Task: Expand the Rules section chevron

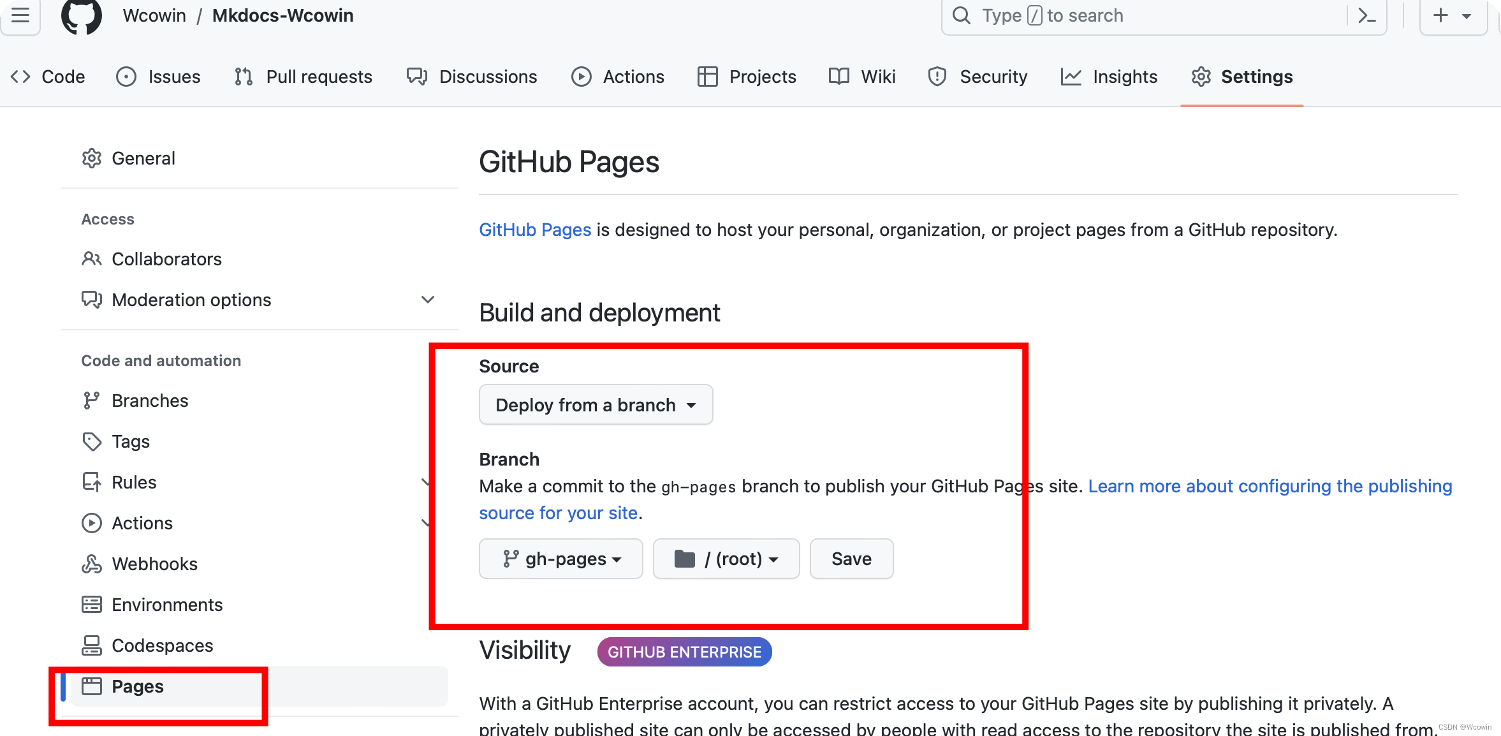Action: [x=427, y=482]
